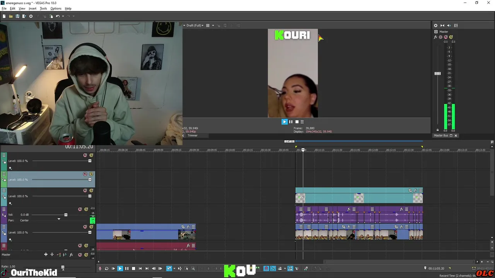The width and height of the screenshot is (495, 278).
Task: Expand track 3 compositing mode dropdown
Action: pyautogui.click(x=10, y=203)
